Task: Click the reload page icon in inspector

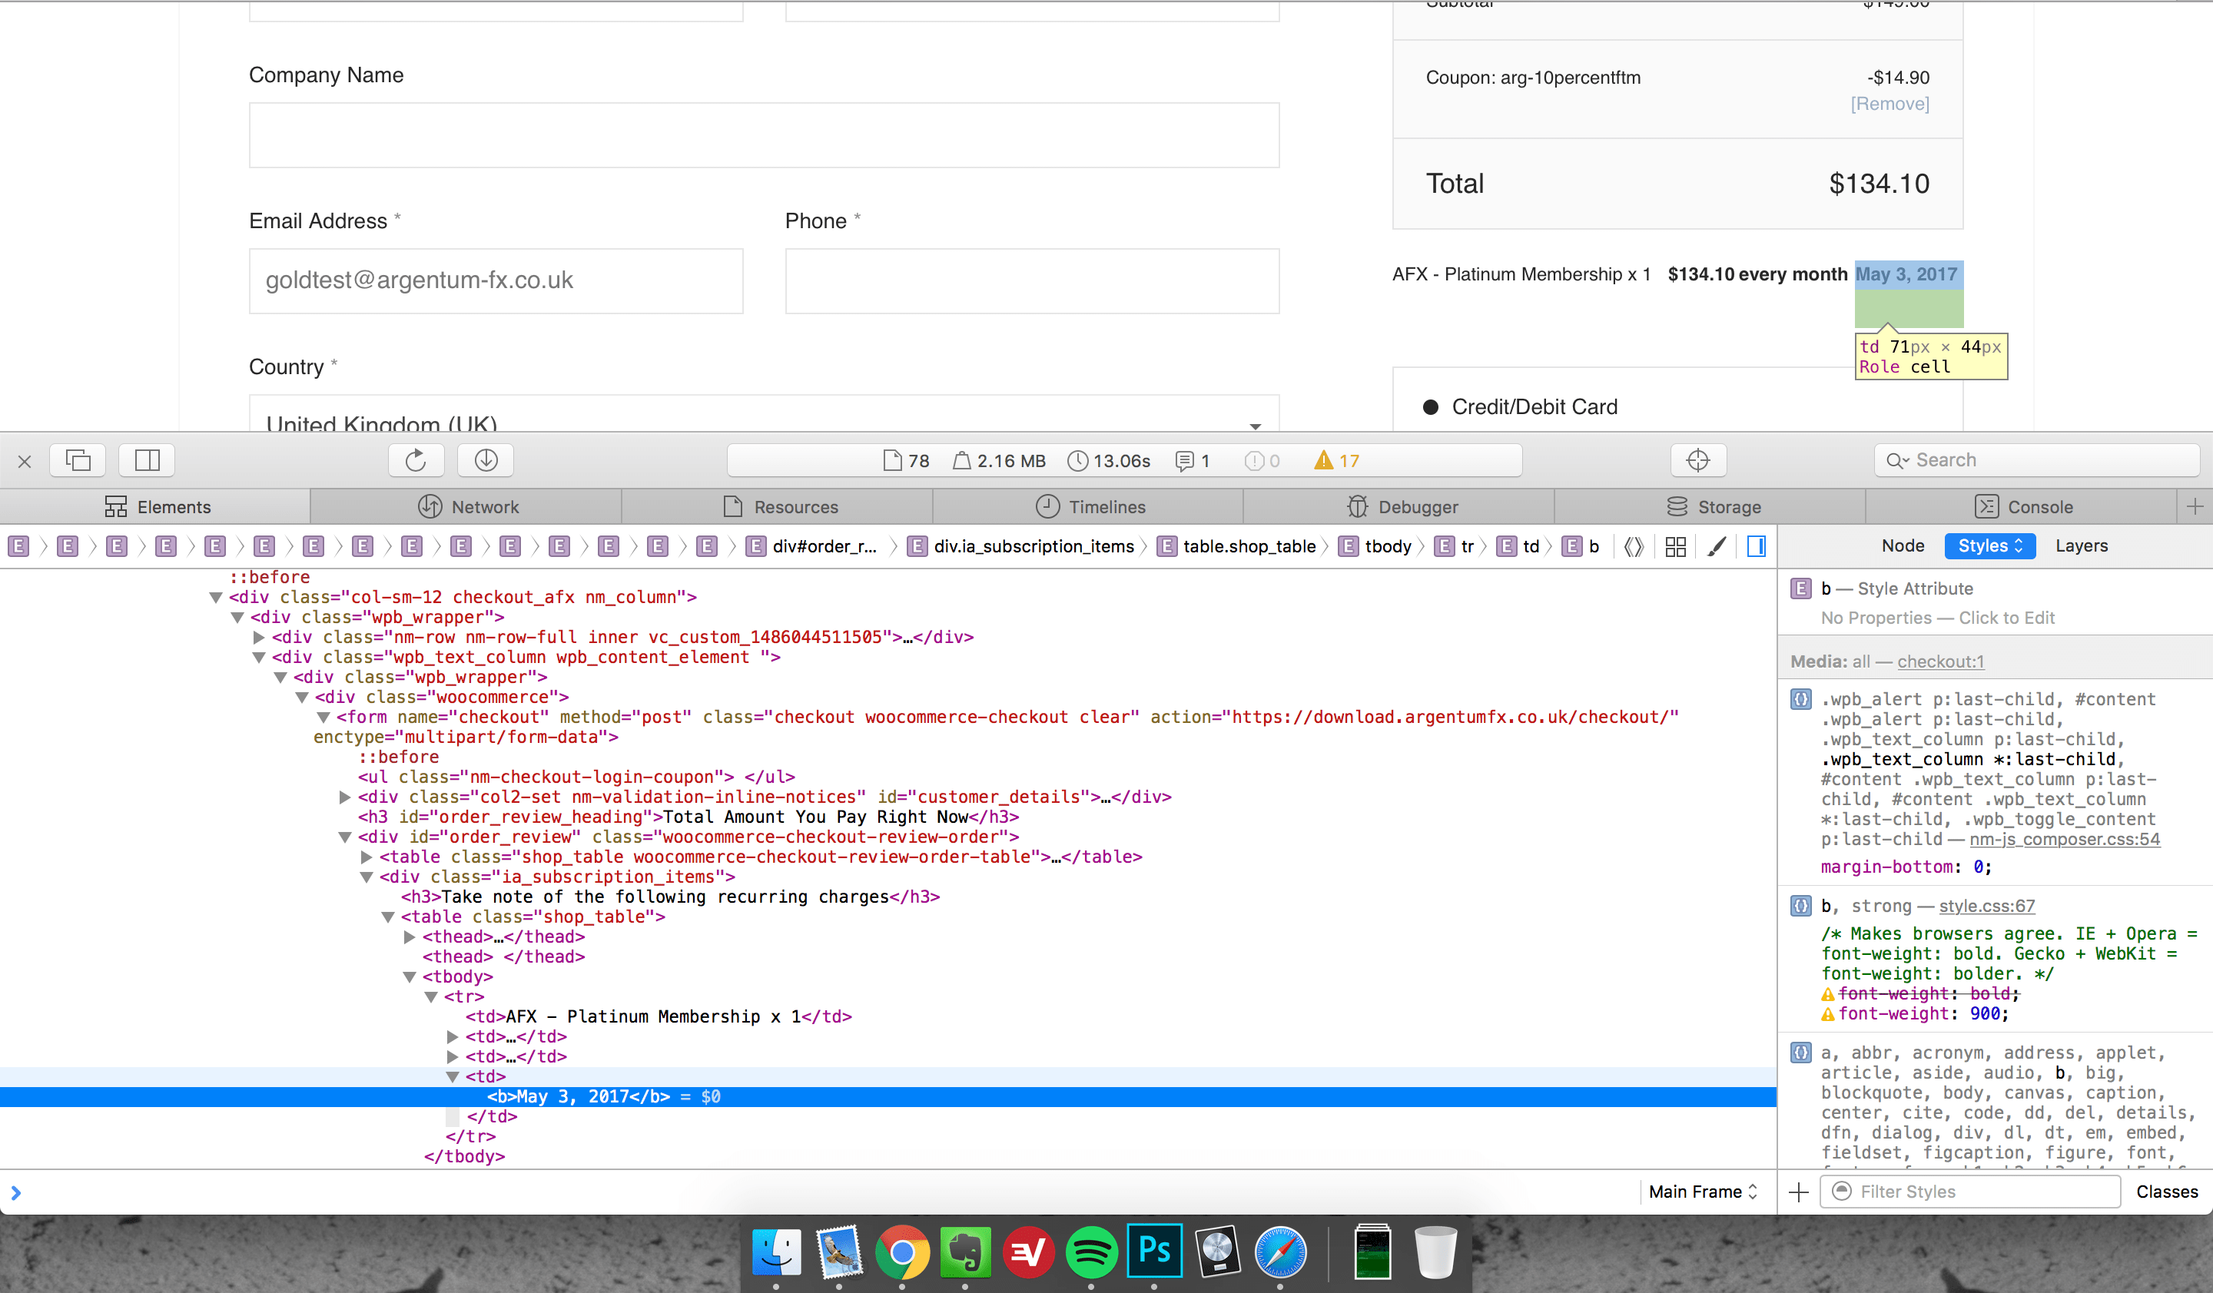Action: [x=416, y=460]
